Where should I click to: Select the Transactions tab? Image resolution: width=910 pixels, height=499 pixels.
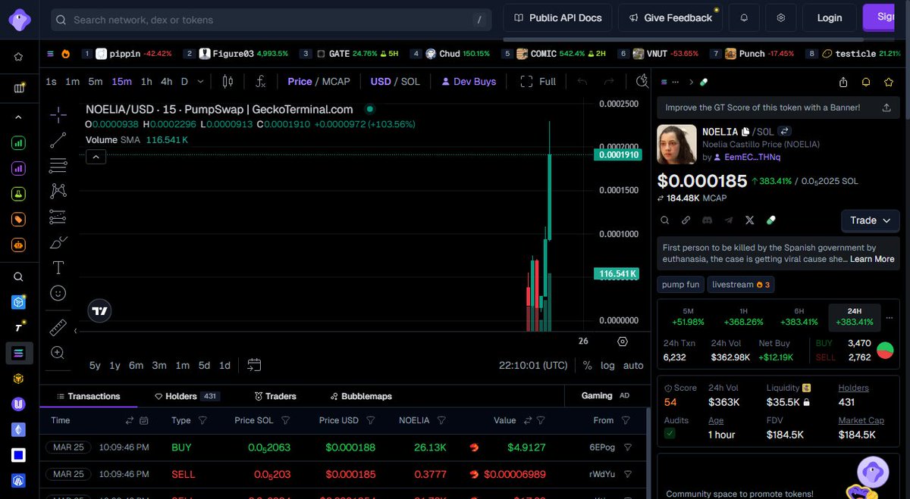pos(88,396)
